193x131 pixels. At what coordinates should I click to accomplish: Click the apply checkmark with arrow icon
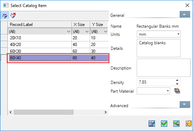(176, 124)
